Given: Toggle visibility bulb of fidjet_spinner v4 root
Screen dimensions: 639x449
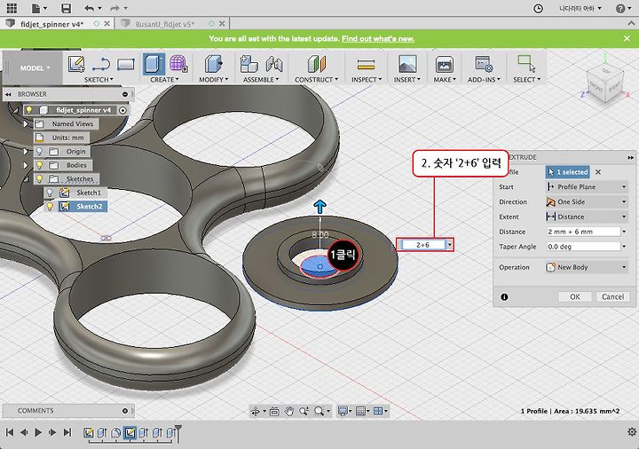Looking at the screenshot, I should pos(29,110).
